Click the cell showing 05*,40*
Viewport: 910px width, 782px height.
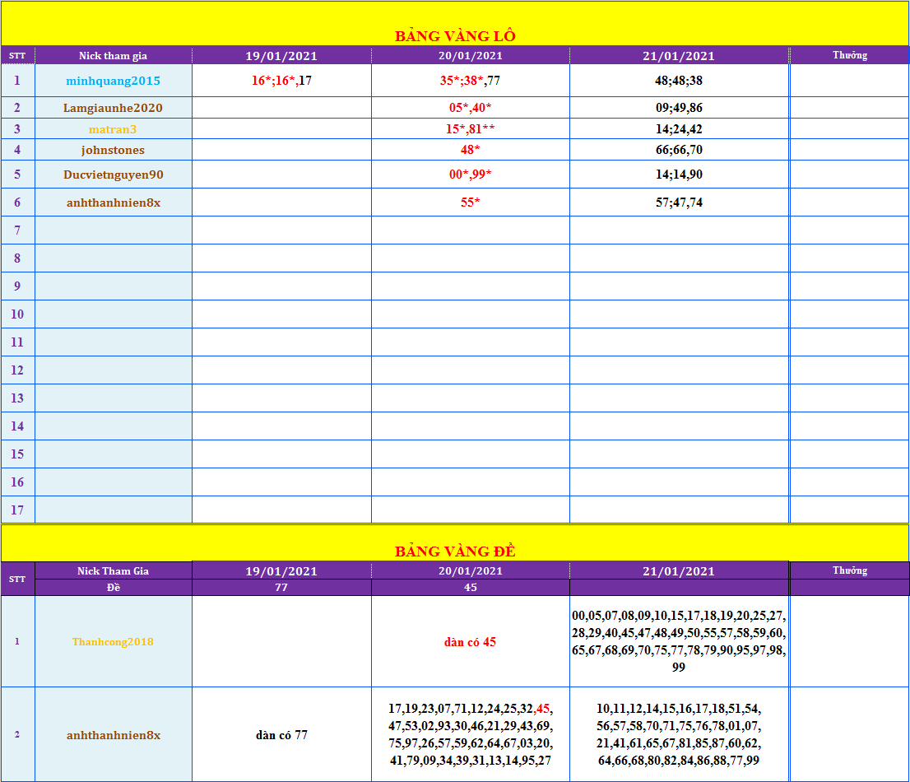pyautogui.click(x=470, y=108)
